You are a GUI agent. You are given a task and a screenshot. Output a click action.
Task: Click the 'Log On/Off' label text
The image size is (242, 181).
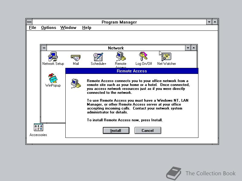pyautogui.click(x=144, y=64)
